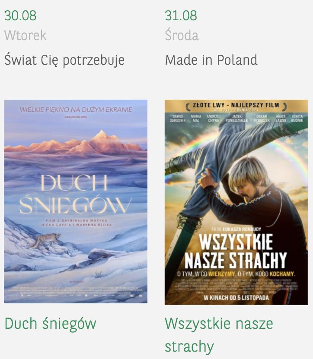Open the Made in Poland section title

click(x=211, y=60)
